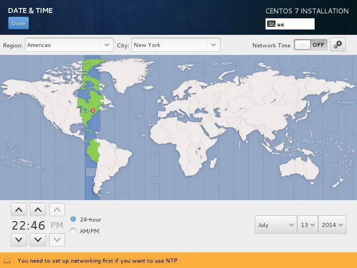
Task: Open the City dropdown showing New York
Action: coord(176,45)
